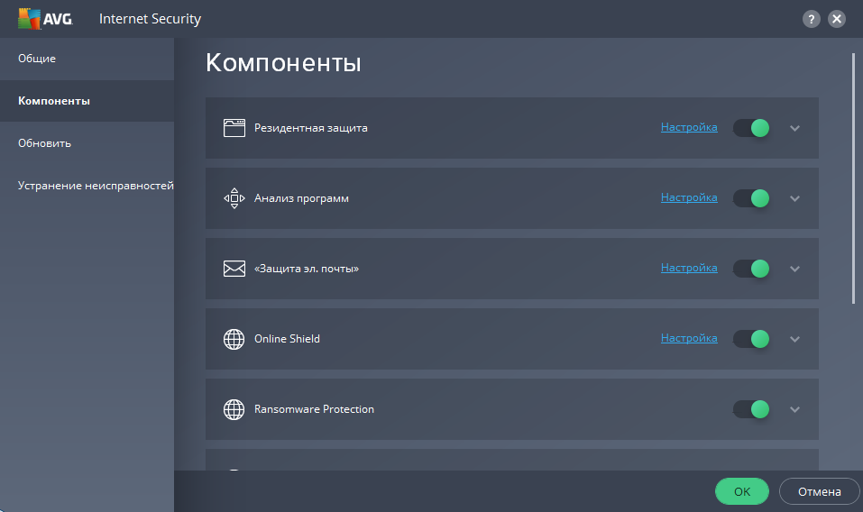The image size is (863, 512).
Task: Open Настройка for Защита эл. почты
Action: 689,268
